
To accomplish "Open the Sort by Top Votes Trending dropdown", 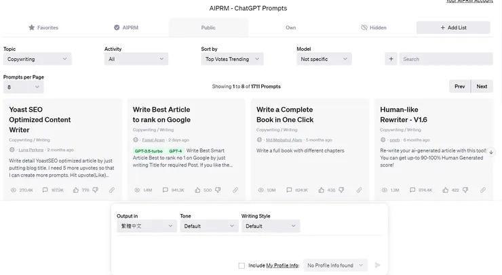I will pyautogui.click(x=232, y=59).
